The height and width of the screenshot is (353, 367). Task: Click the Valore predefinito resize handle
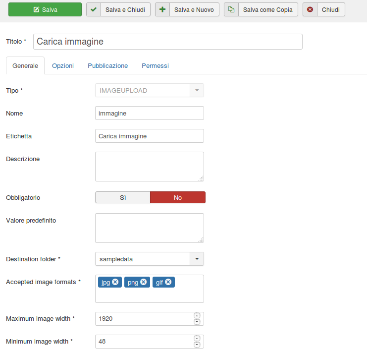[x=201, y=240]
